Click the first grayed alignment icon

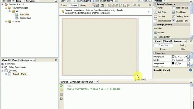click(109, 5)
